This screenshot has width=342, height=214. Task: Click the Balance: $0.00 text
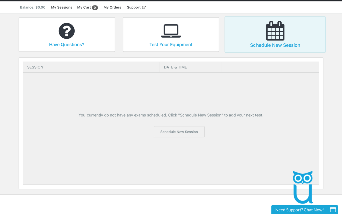33,7
